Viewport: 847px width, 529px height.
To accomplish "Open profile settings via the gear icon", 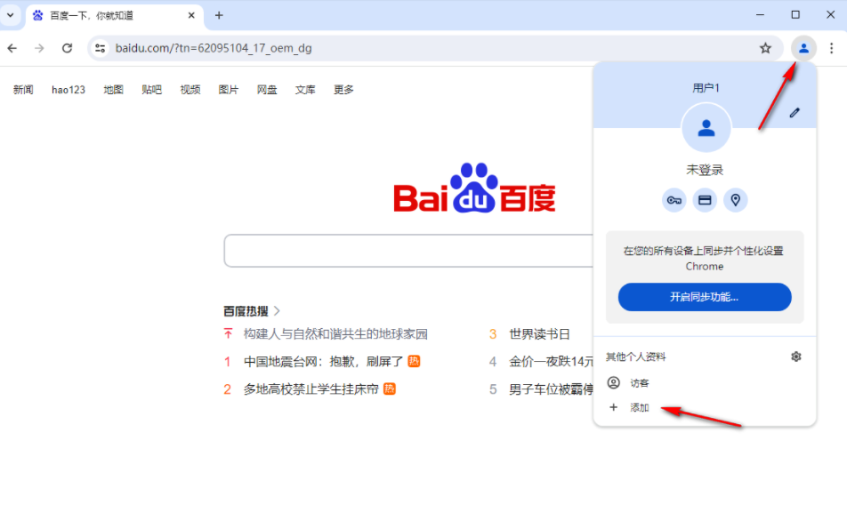I will 795,356.
